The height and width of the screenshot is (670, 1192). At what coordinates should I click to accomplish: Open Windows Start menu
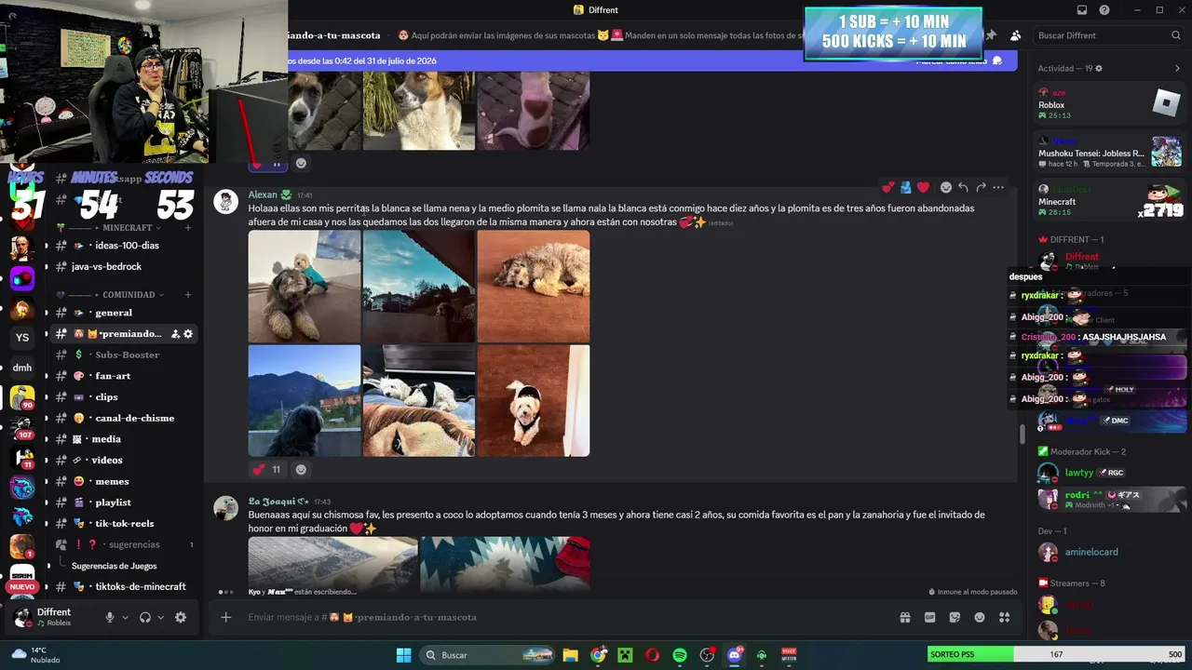[403, 655]
